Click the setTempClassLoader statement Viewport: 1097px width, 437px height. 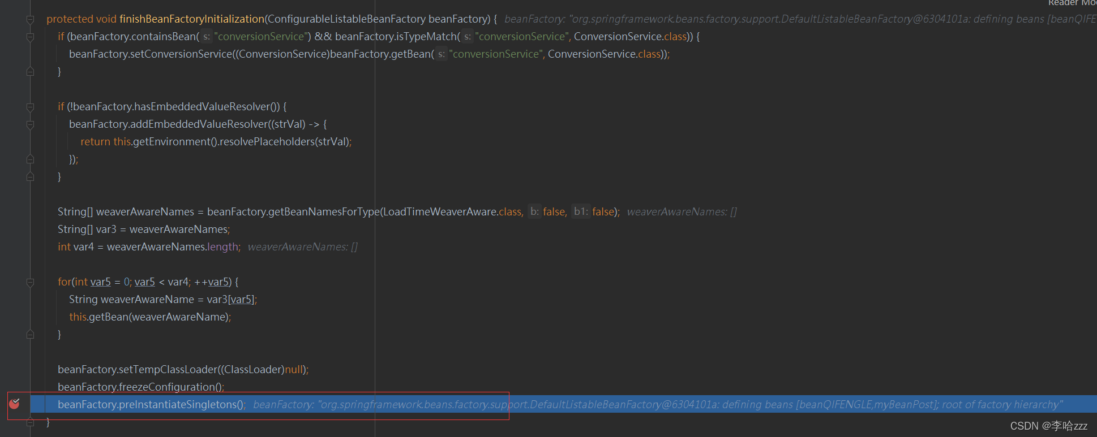[183, 370]
